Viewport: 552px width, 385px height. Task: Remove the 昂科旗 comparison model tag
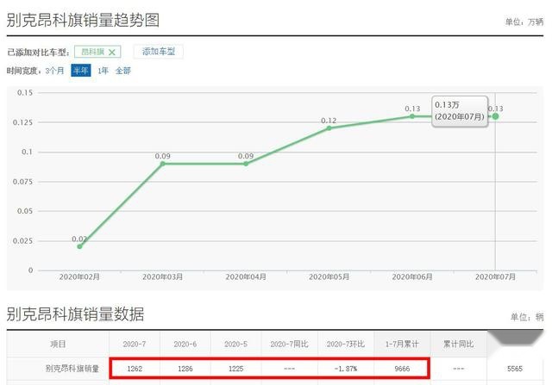(x=112, y=53)
